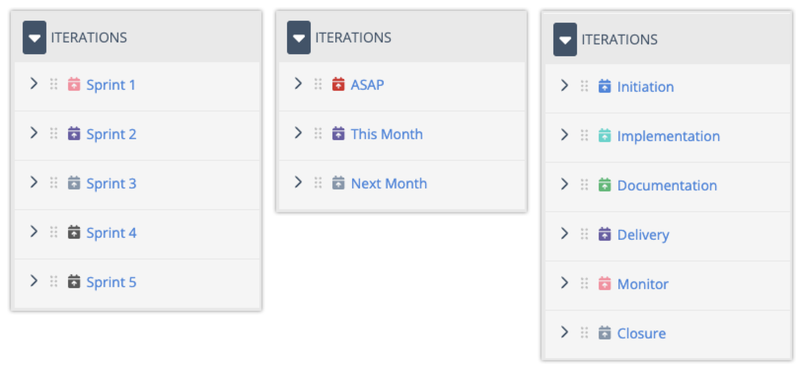Open the This Month iteration link
The height and width of the screenshot is (369, 796).
pos(387,134)
